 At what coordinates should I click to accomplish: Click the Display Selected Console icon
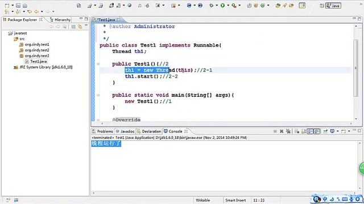tap(332, 131)
